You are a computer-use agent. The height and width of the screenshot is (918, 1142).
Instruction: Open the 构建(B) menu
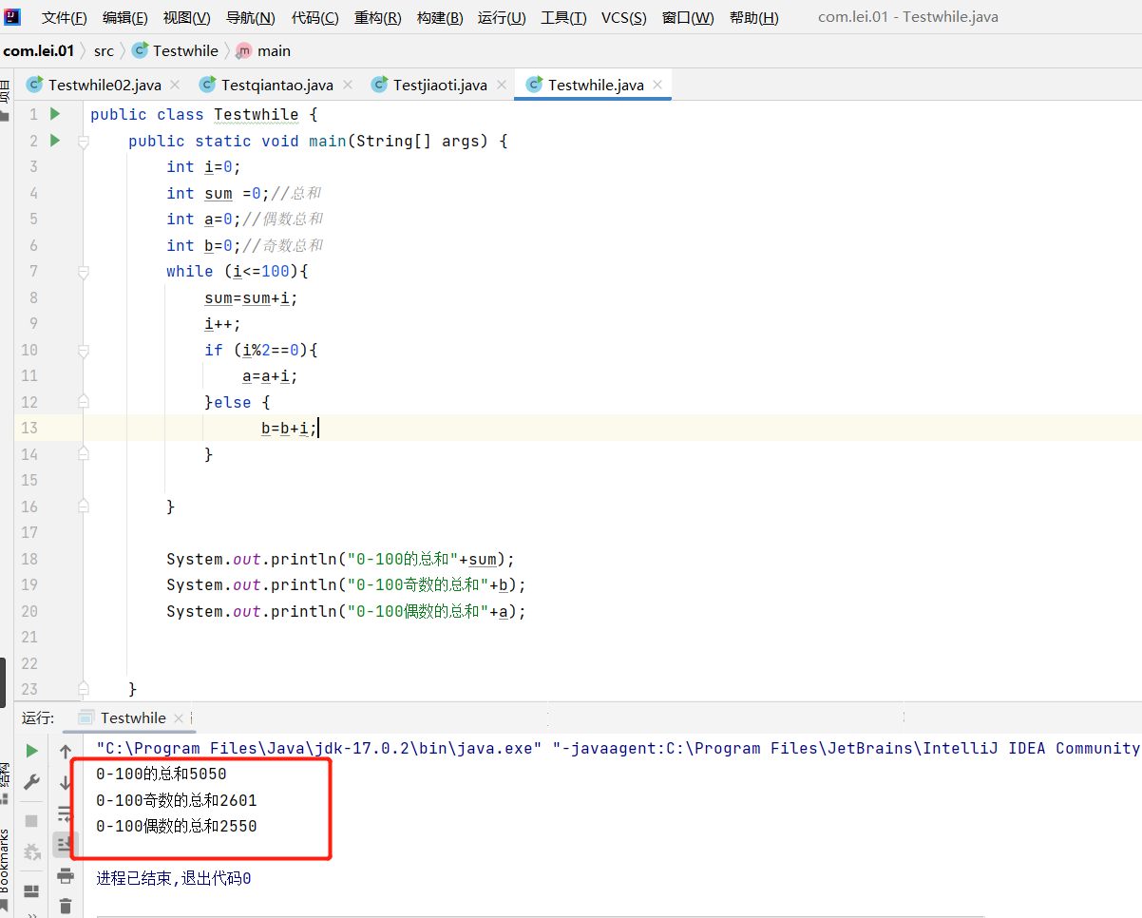pos(441,18)
